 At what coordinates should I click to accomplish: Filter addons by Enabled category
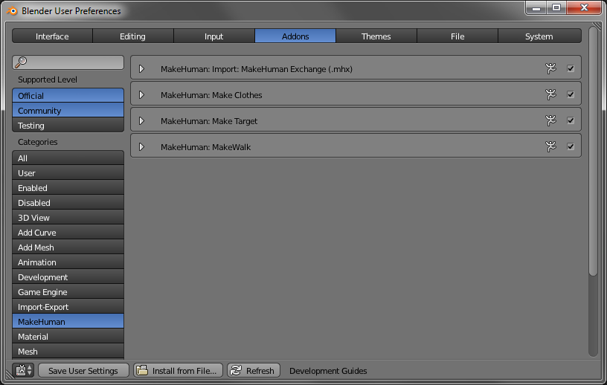coord(68,187)
